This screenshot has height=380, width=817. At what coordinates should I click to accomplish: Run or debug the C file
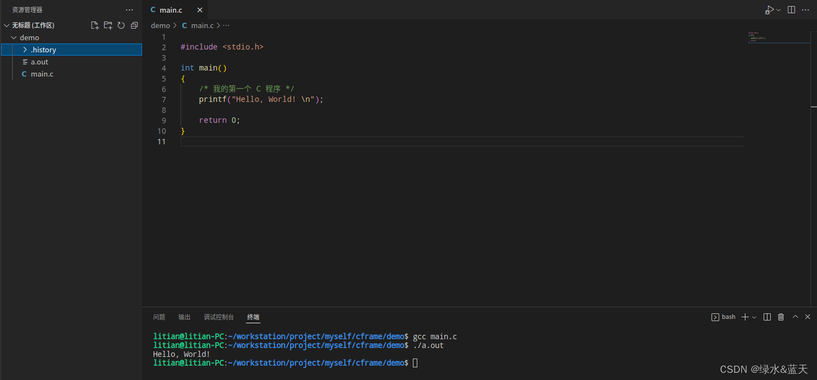[x=770, y=10]
